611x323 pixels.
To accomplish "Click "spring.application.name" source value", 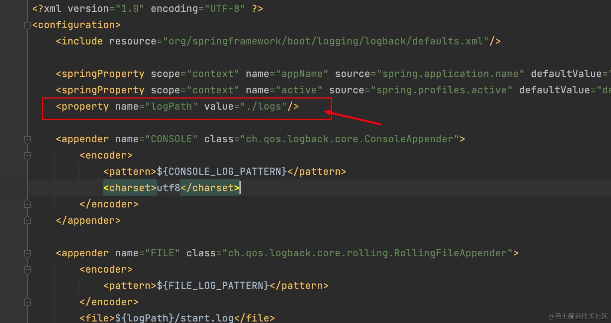I will (450, 74).
